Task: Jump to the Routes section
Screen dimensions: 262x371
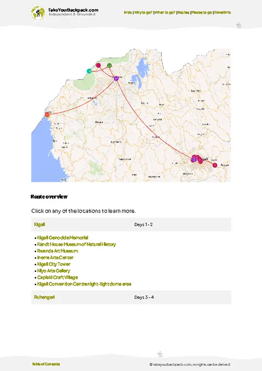Action: tap(183, 12)
